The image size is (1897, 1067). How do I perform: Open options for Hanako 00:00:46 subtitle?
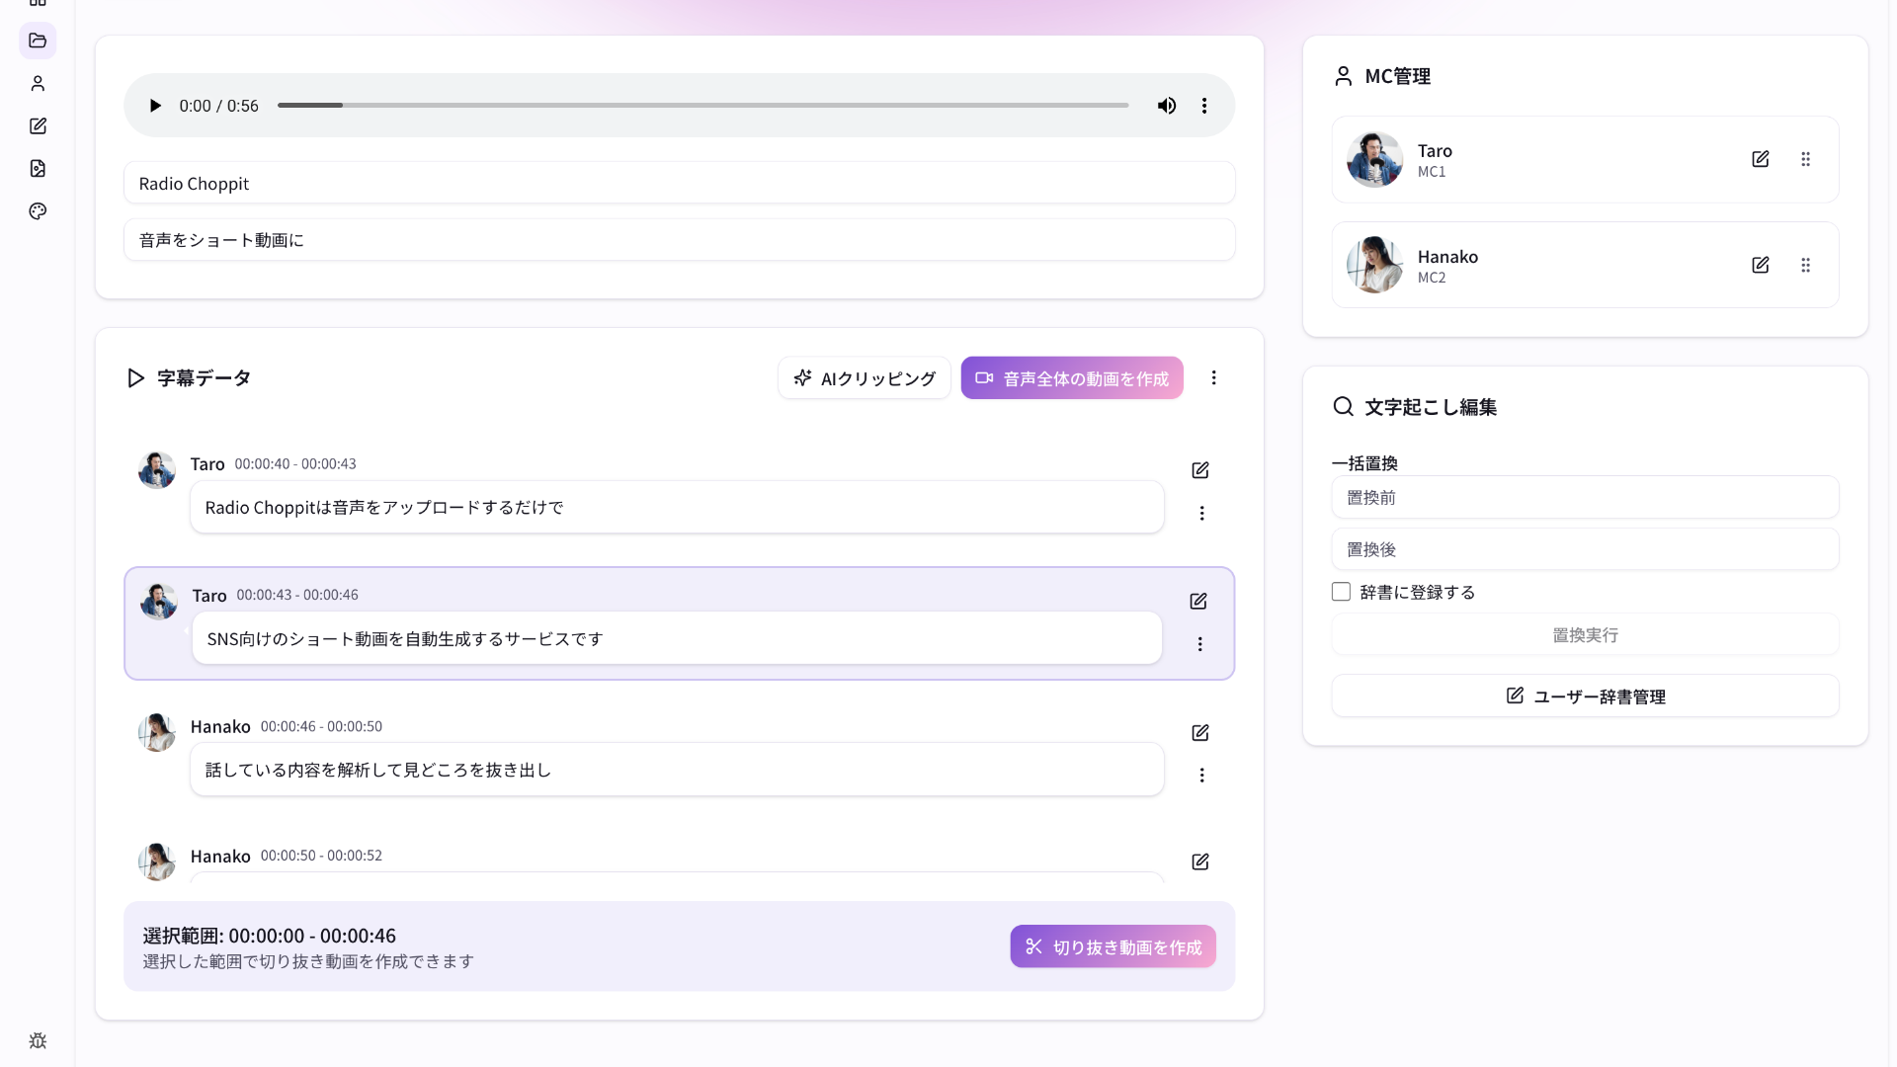tap(1201, 776)
